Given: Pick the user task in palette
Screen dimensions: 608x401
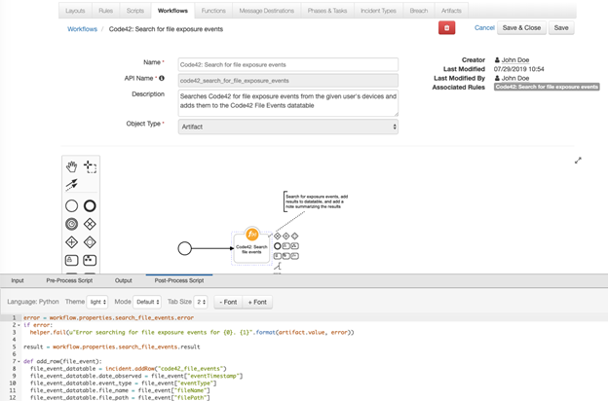Looking at the screenshot, I should (x=71, y=260).
